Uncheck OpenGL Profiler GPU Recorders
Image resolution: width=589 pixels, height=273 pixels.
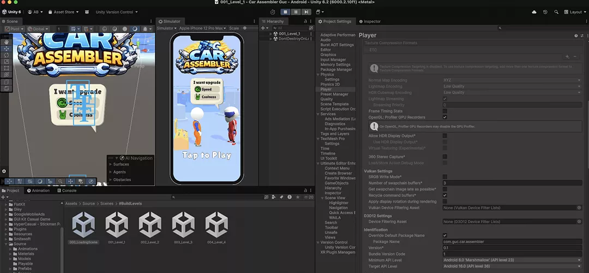coord(444,117)
